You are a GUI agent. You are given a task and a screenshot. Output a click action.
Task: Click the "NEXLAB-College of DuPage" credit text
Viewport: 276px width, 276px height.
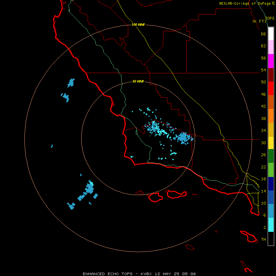pos(245,3)
